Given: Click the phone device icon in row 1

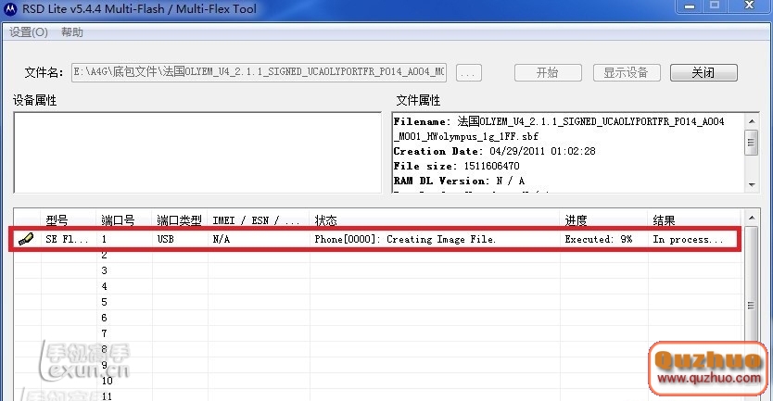Looking at the screenshot, I should [26, 240].
